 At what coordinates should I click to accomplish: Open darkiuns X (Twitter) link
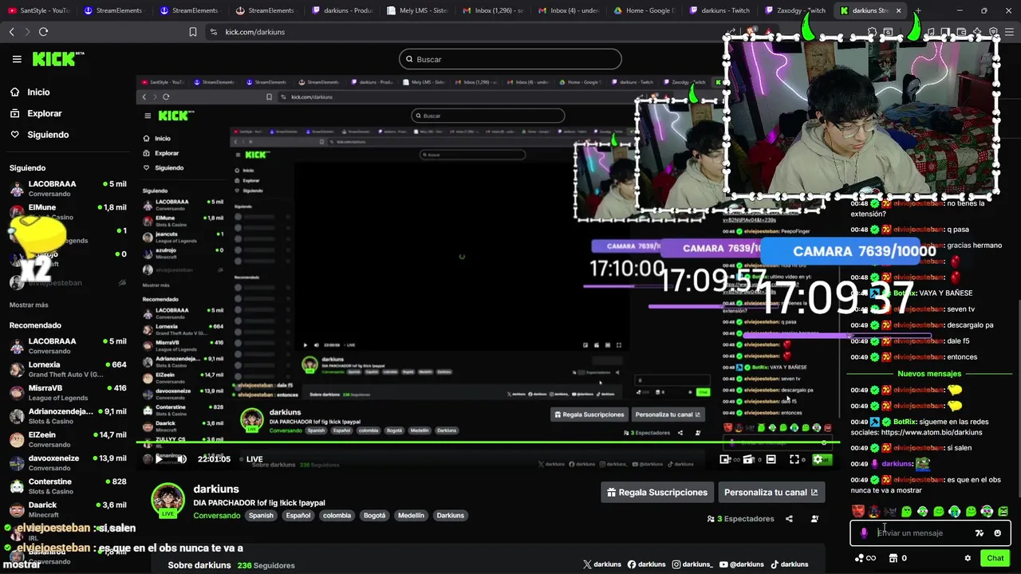(x=602, y=564)
